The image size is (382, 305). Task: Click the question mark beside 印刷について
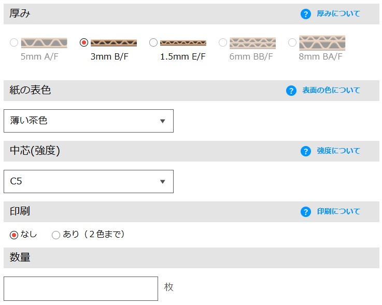point(306,212)
